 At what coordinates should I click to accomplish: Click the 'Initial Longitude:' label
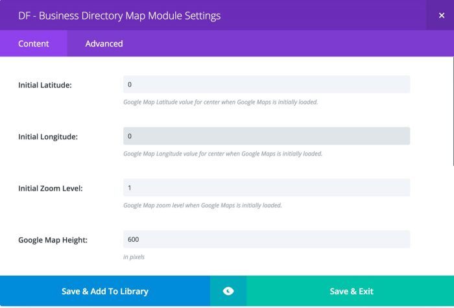[x=48, y=137]
